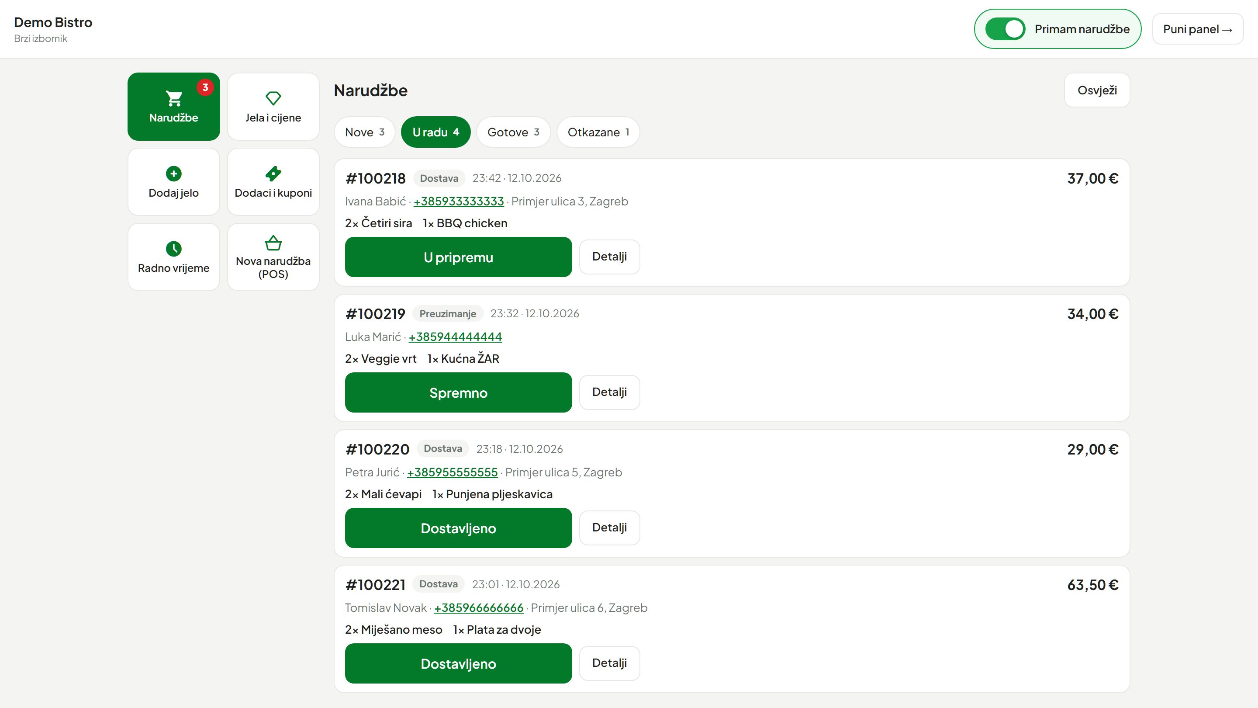Open Detalji for order #100220
The width and height of the screenshot is (1258, 708).
tap(609, 527)
